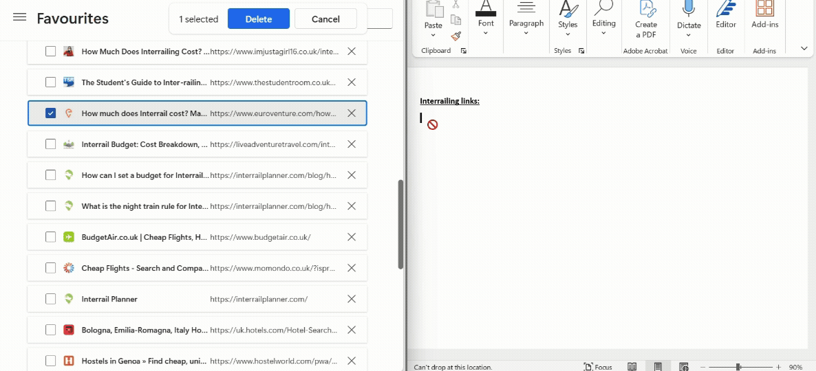Click the Zoom out minus icon

(703, 367)
